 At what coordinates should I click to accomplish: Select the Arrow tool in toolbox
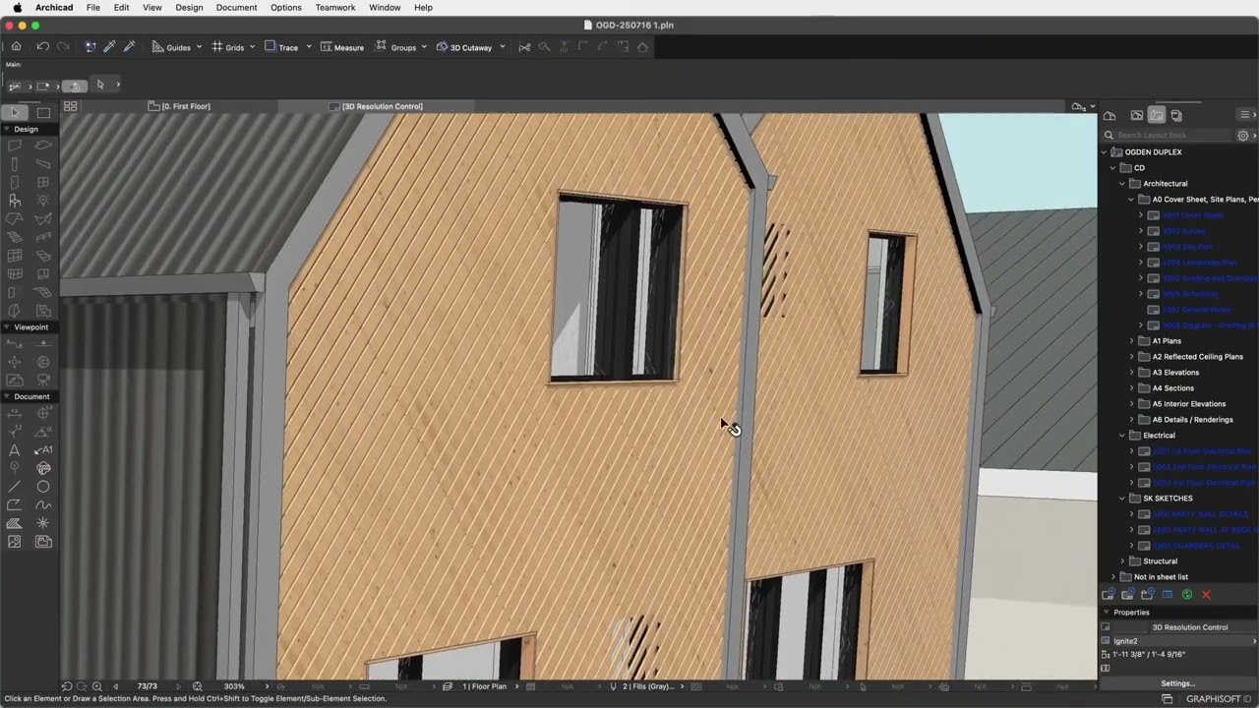tap(15, 113)
